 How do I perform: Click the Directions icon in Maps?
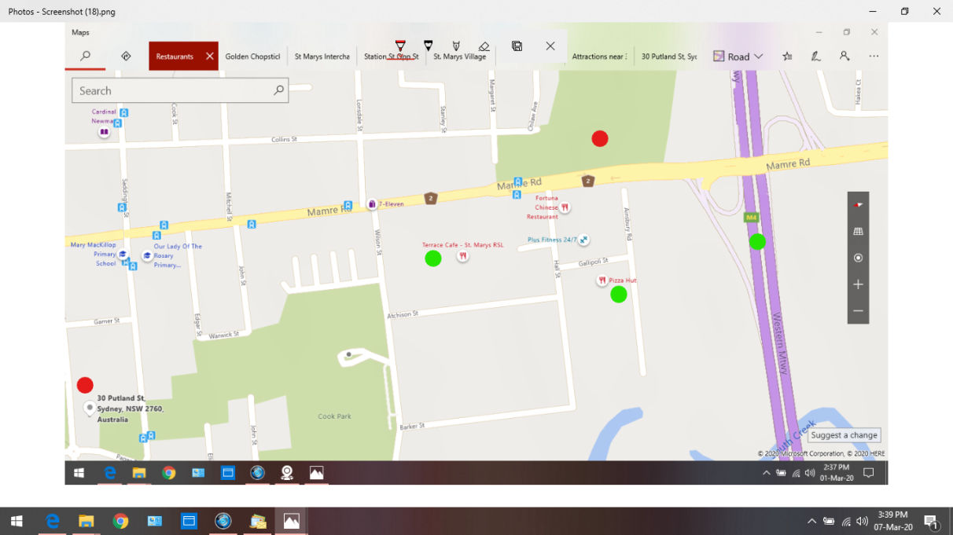[126, 57]
